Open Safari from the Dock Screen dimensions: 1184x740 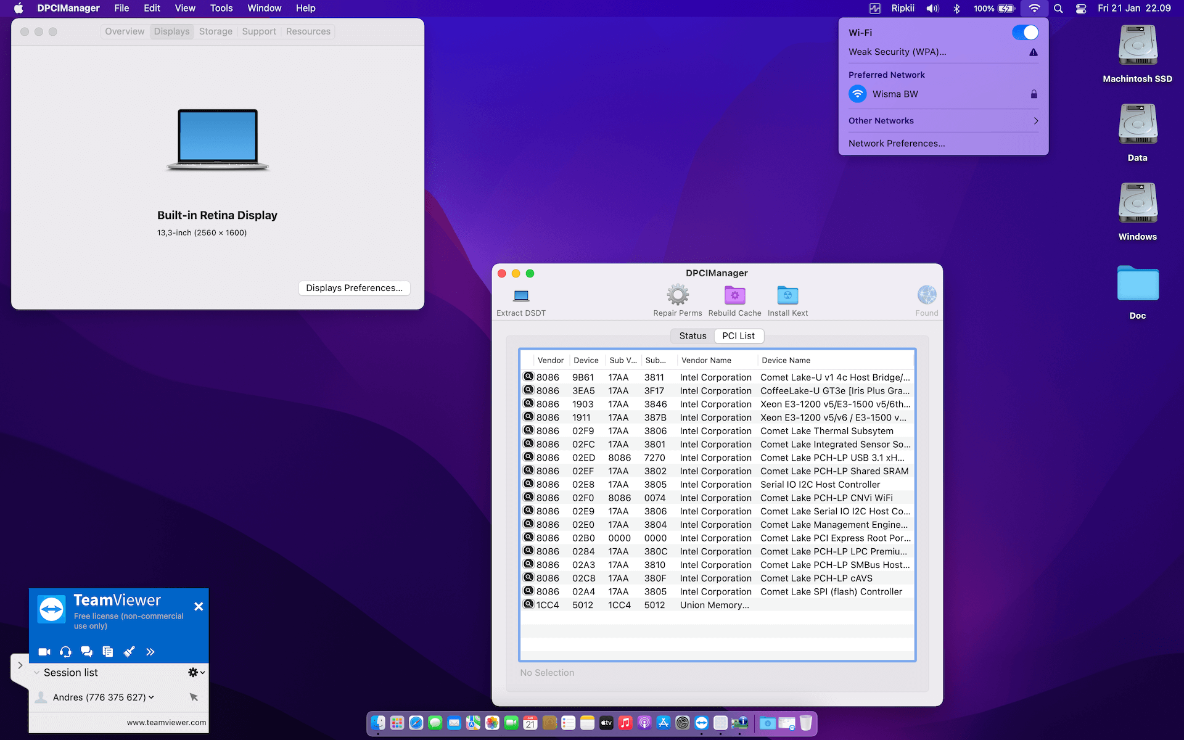click(x=416, y=723)
